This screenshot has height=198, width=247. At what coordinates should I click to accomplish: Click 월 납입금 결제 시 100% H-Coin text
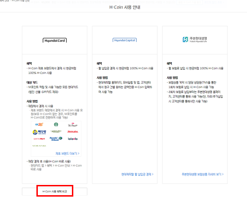(125, 68)
